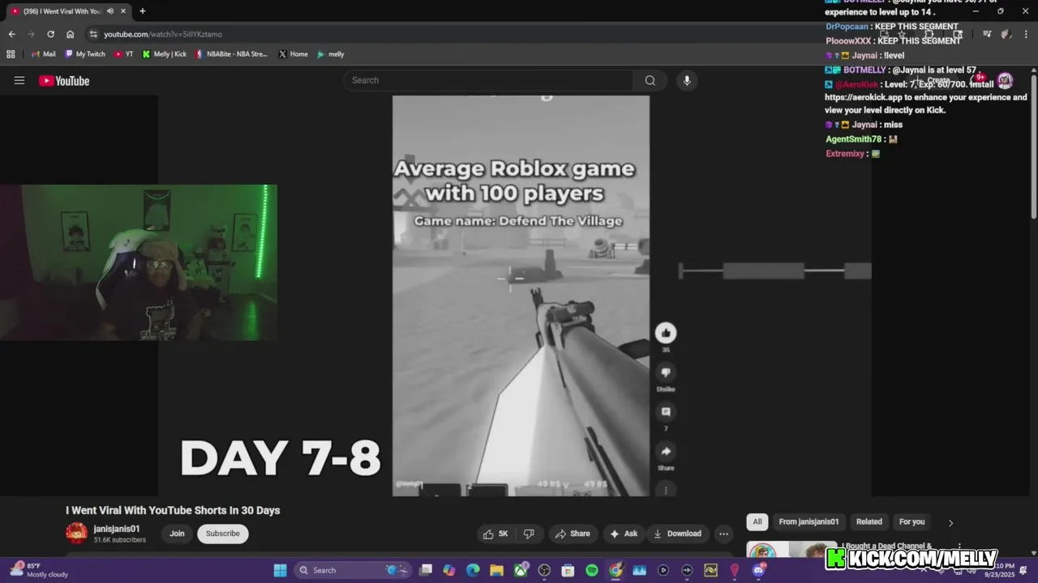The width and height of the screenshot is (1038, 583).
Task: Select the 'For you' chip
Action: click(911, 521)
